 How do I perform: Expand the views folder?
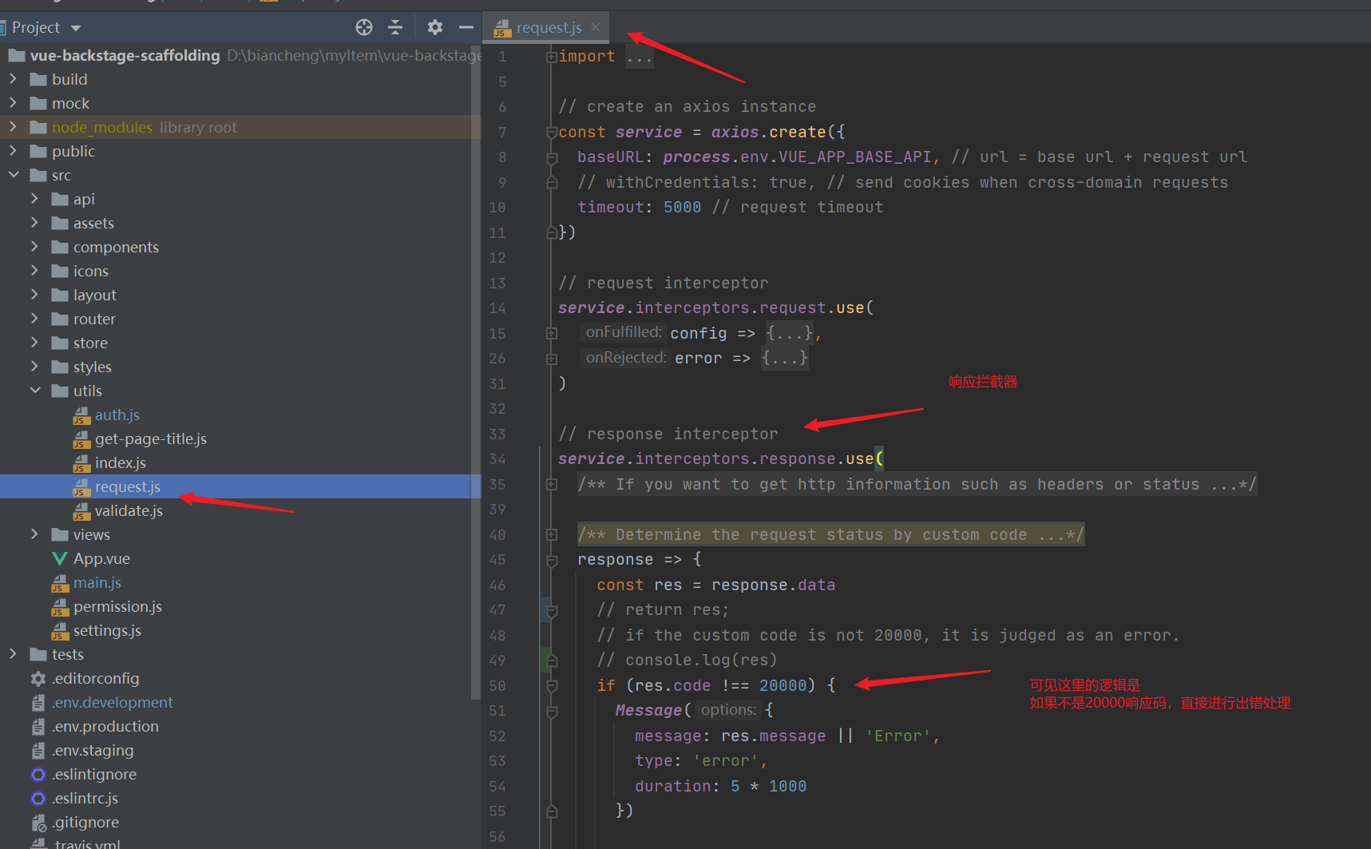pyautogui.click(x=34, y=534)
